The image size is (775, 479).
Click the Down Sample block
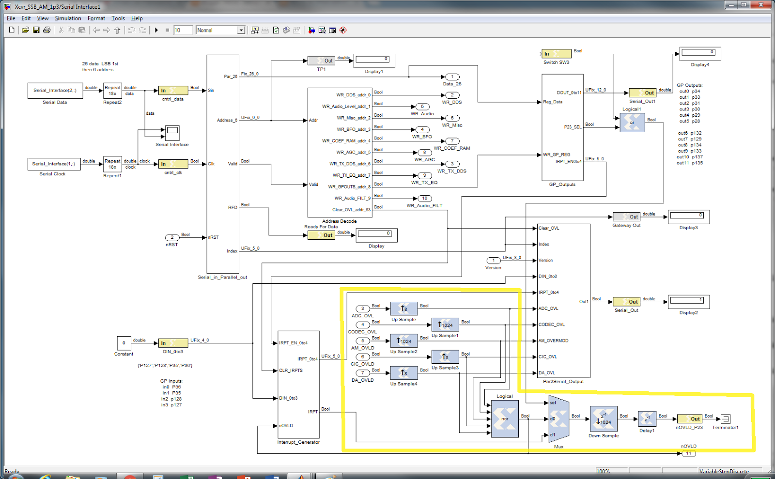(604, 419)
